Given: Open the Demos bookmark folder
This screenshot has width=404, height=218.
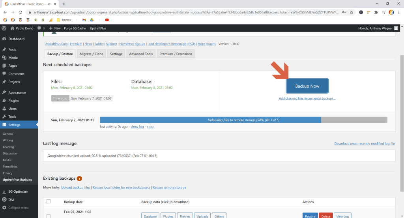Looking at the screenshot, I should 64,20.
